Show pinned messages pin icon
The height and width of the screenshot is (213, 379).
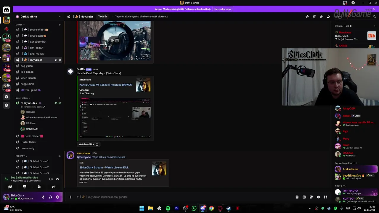point(321,17)
